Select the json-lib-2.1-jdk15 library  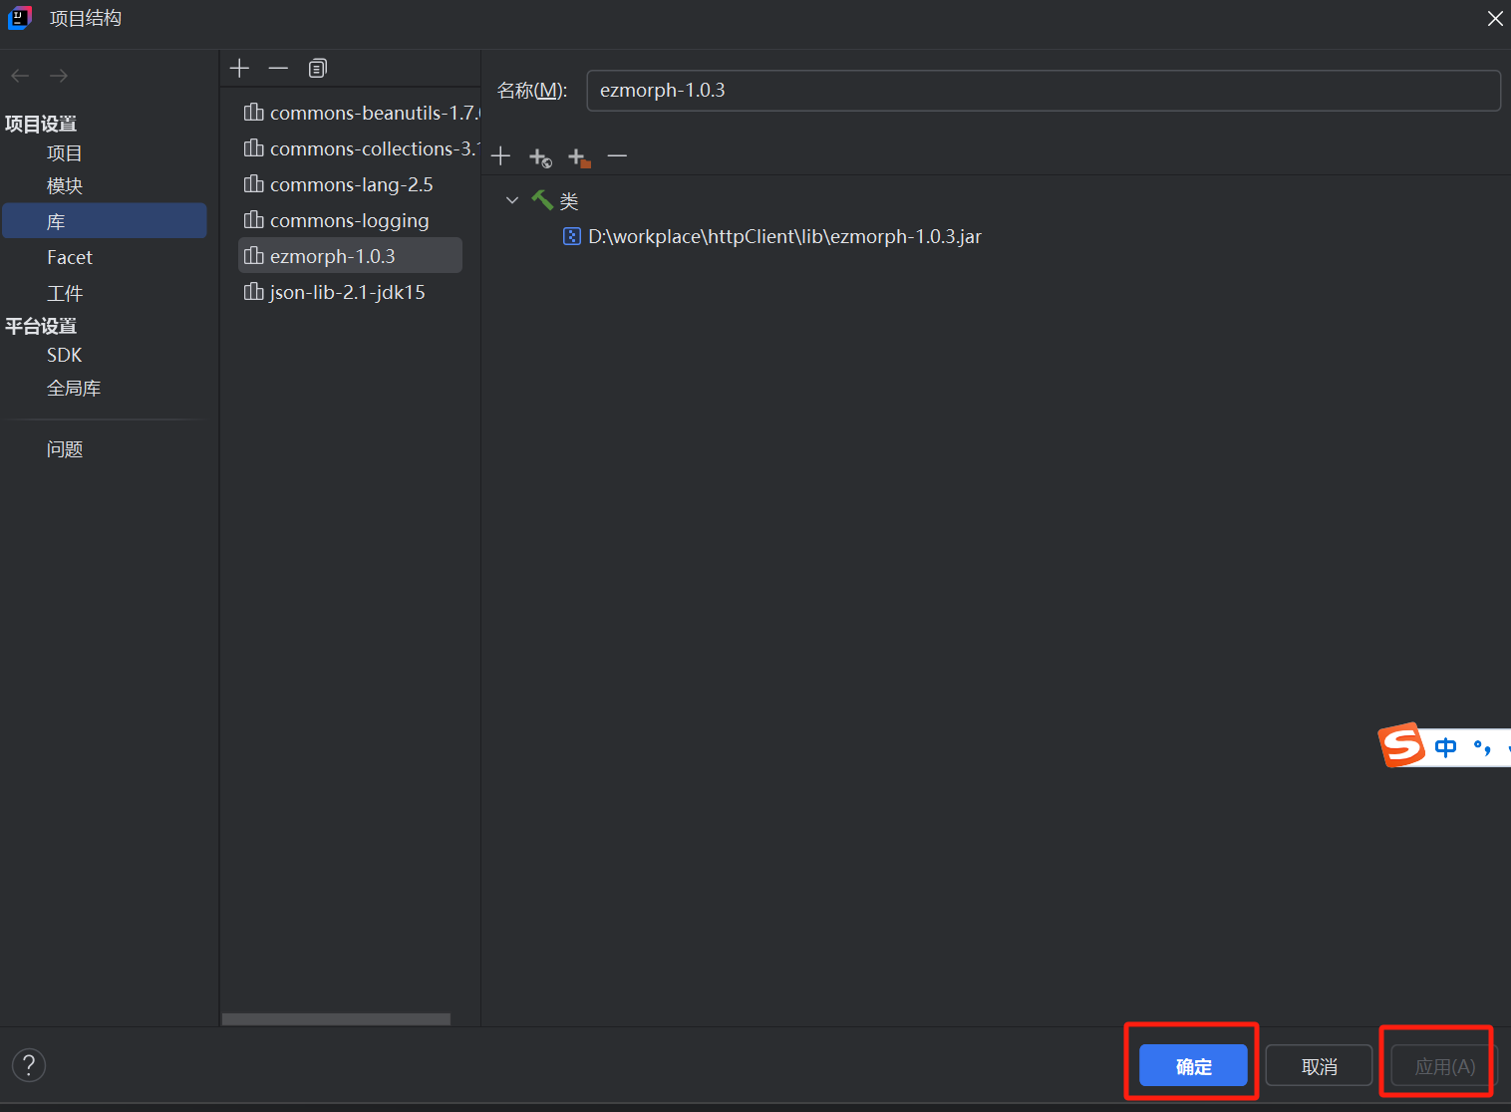point(346,291)
